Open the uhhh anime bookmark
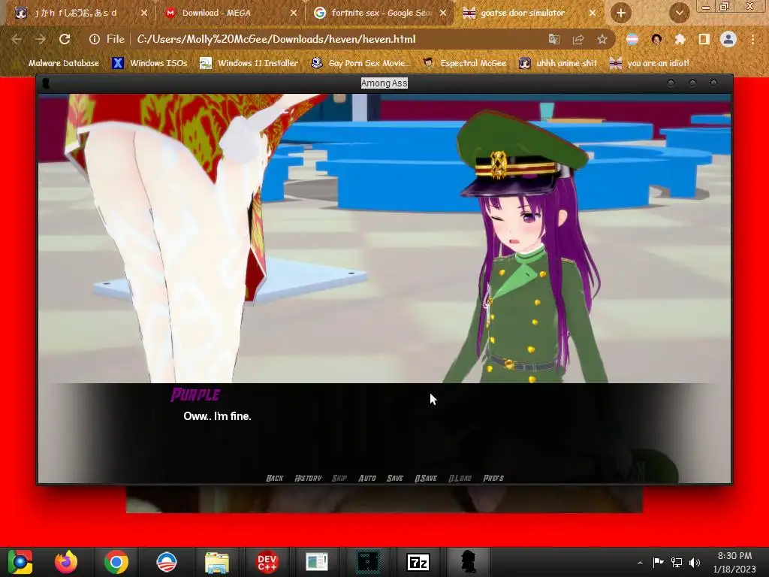The image size is (769, 577). (x=558, y=63)
